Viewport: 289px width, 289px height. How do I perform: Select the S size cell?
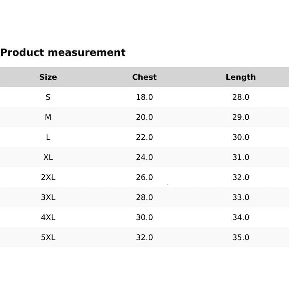[48, 97]
